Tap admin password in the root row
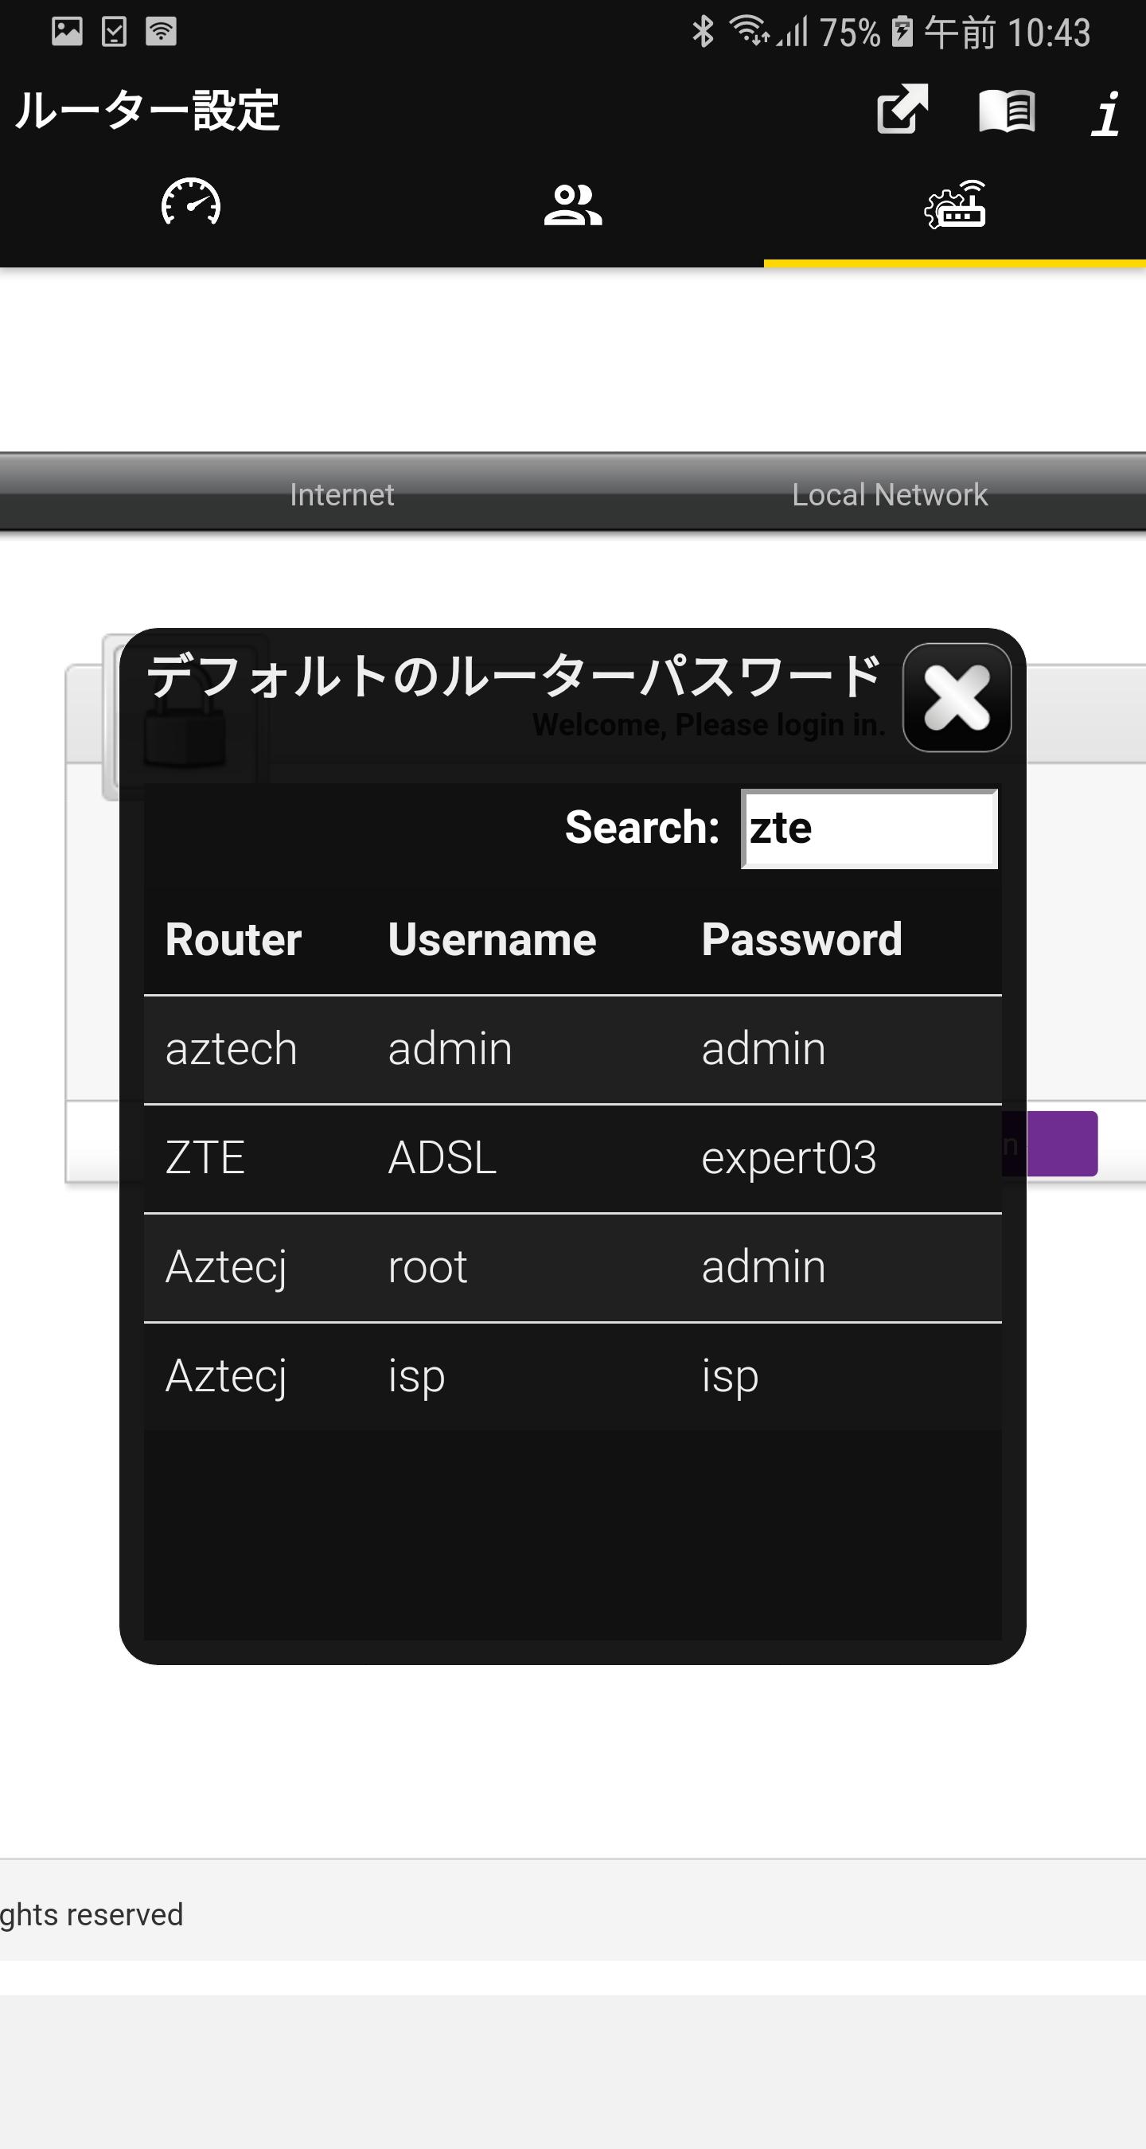The height and width of the screenshot is (2149, 1146). [763, 1267]
